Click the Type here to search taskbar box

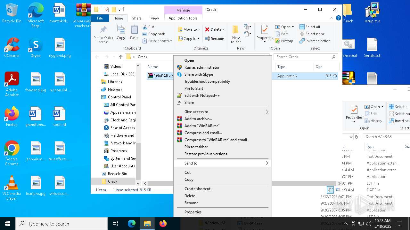[x=61, y=224]
